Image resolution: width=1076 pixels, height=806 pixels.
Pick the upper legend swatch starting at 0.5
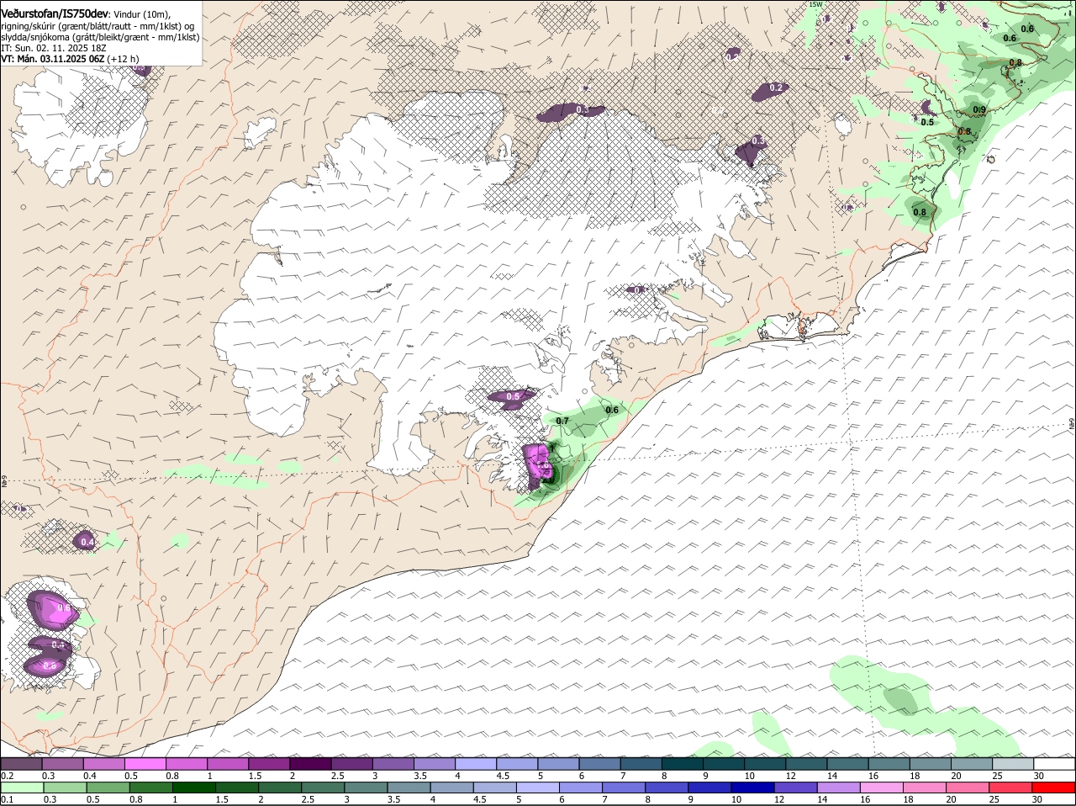[x=145, y=764]
